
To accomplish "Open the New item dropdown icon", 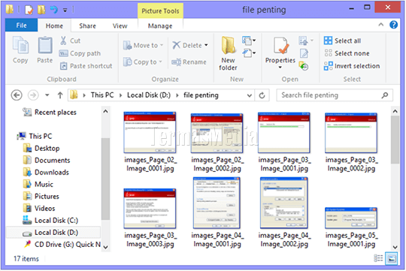I will (x=249, y=41).
